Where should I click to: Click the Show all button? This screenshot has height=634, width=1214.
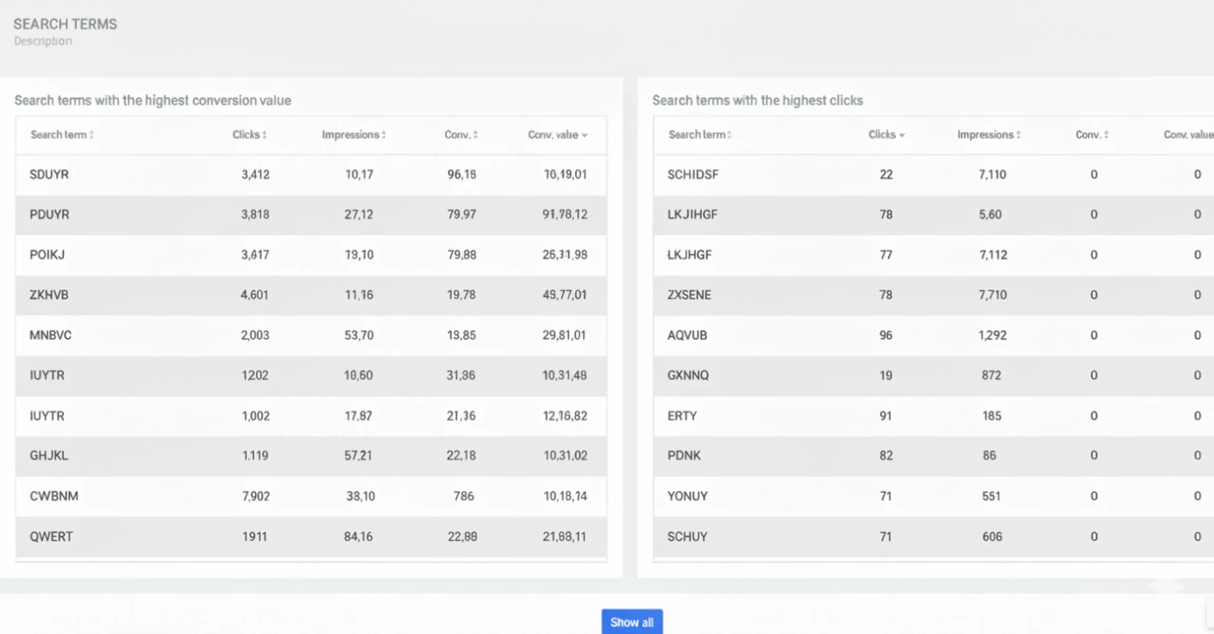pyautogui.click(x=632, y=622)
